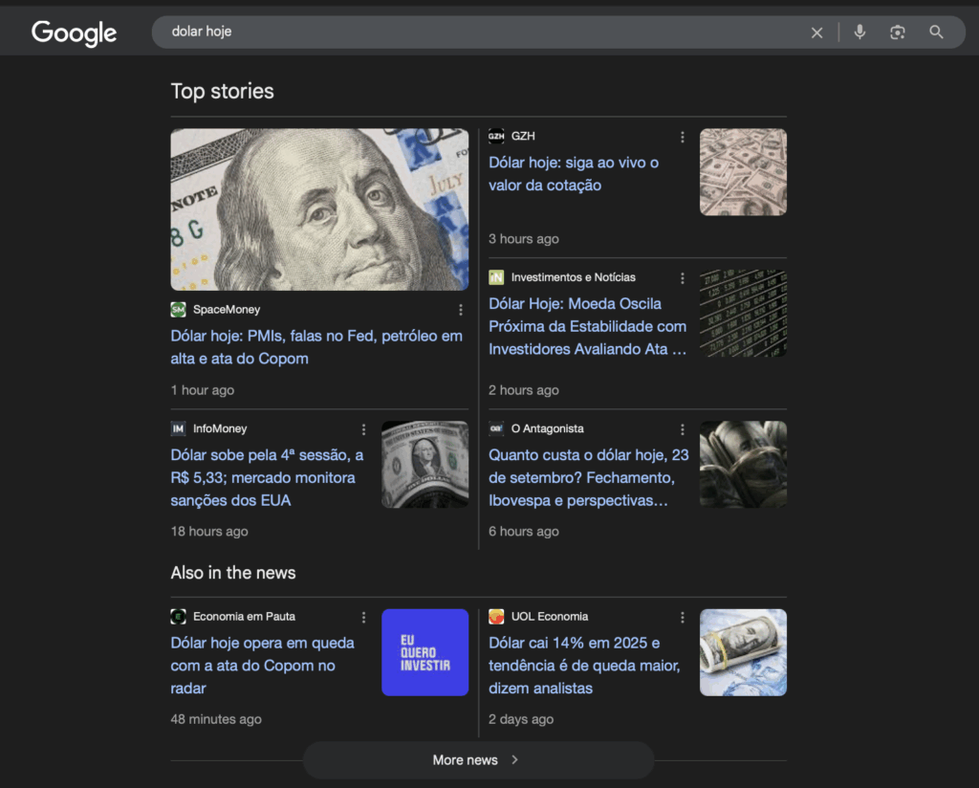Clear the search box text

816,33
